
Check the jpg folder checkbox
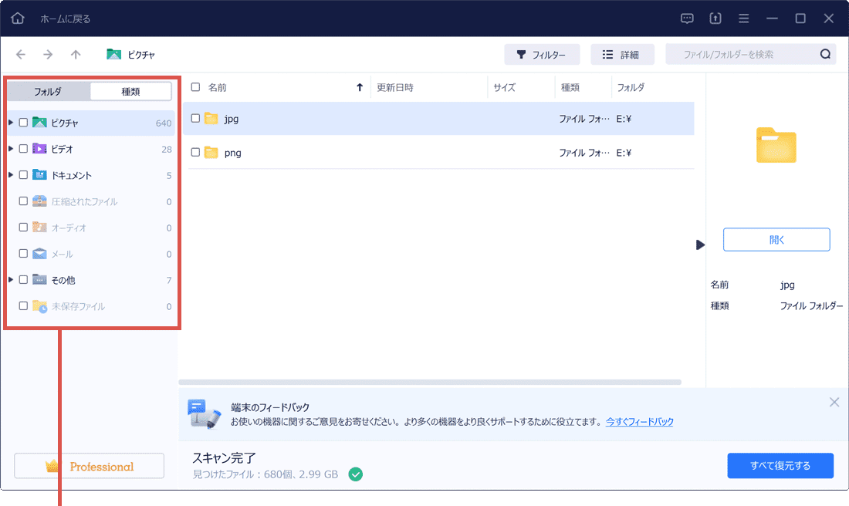(195, 119)
